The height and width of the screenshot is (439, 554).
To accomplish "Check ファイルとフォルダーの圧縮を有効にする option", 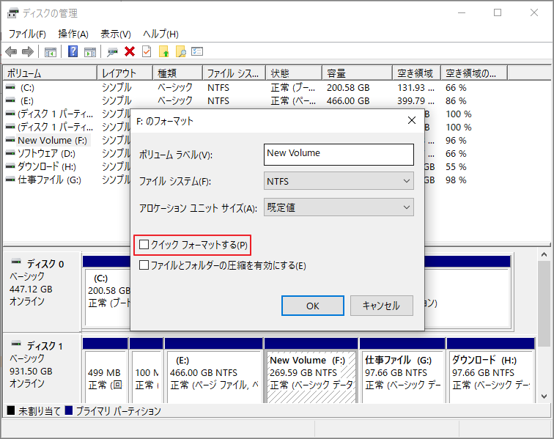I will click(x=144, y=265).
